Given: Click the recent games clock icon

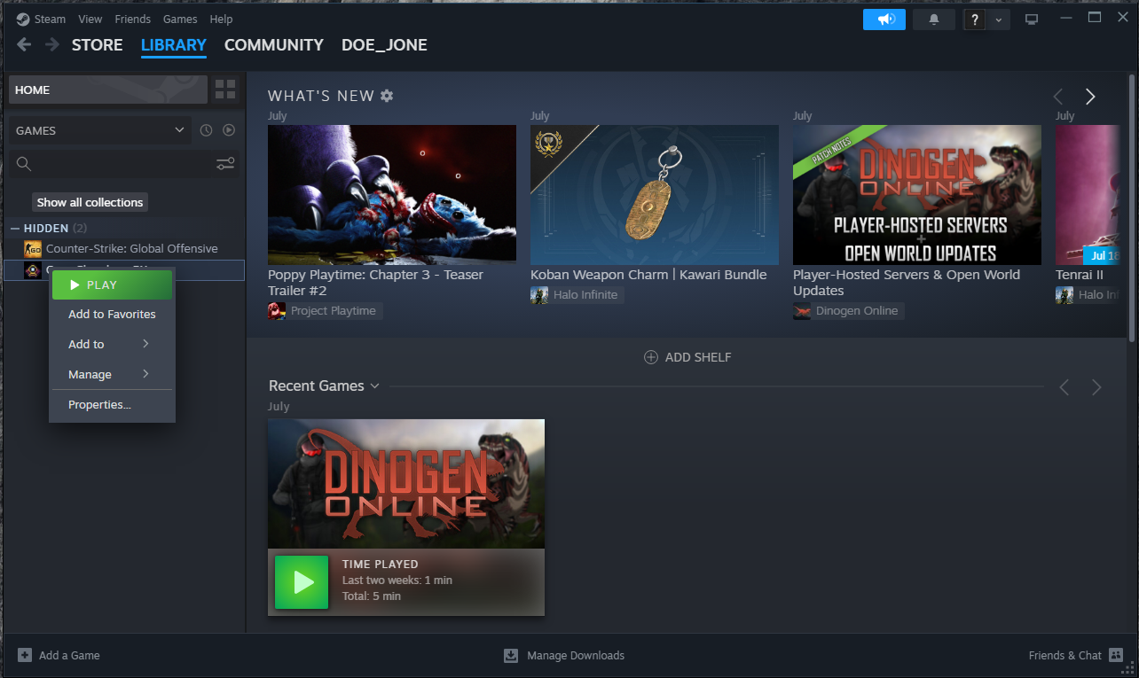Looking at the screenshot, I should (205, 129).
